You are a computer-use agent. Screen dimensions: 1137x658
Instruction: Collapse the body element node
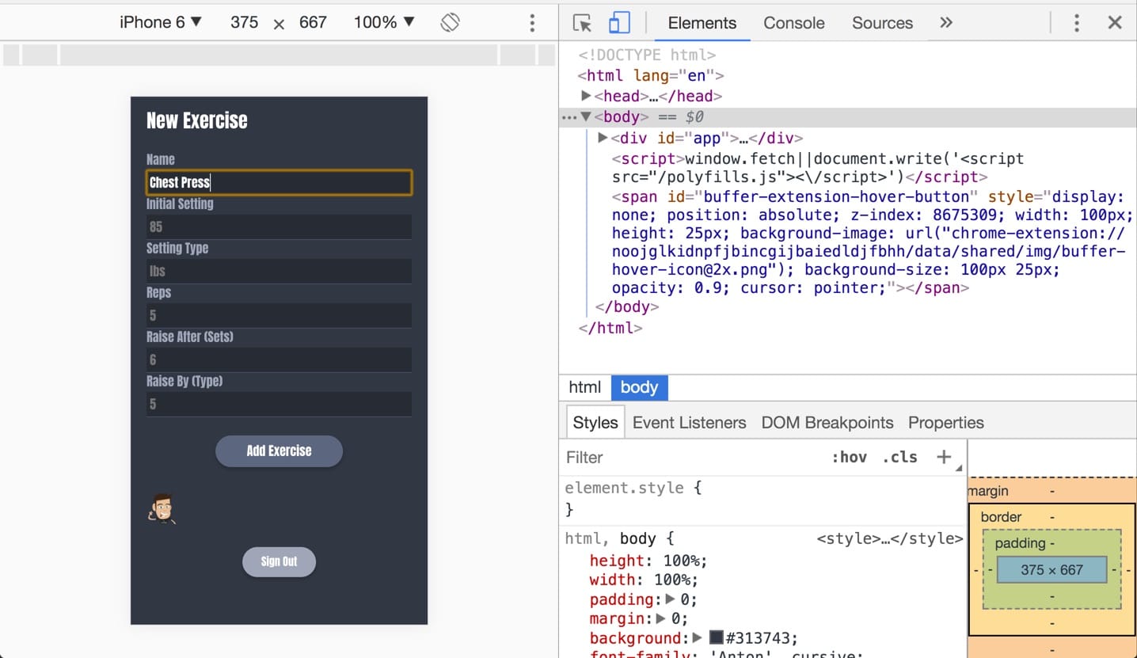click(x=586, y=116)
